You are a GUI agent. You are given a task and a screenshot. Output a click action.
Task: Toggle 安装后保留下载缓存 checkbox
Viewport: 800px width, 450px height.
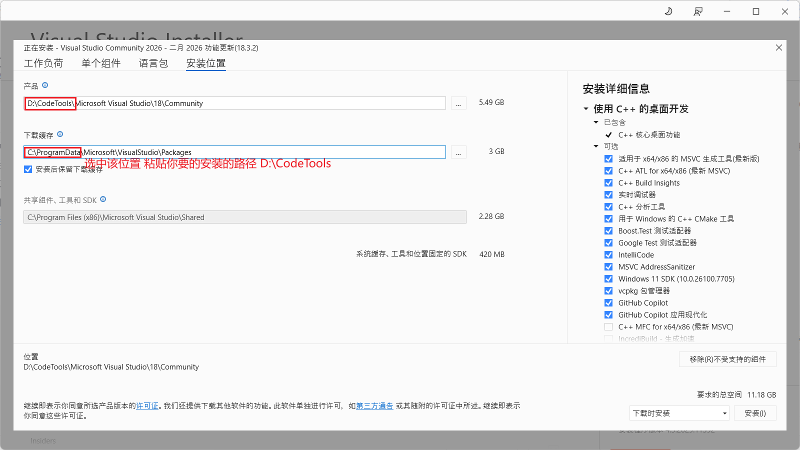coord(28,169)
